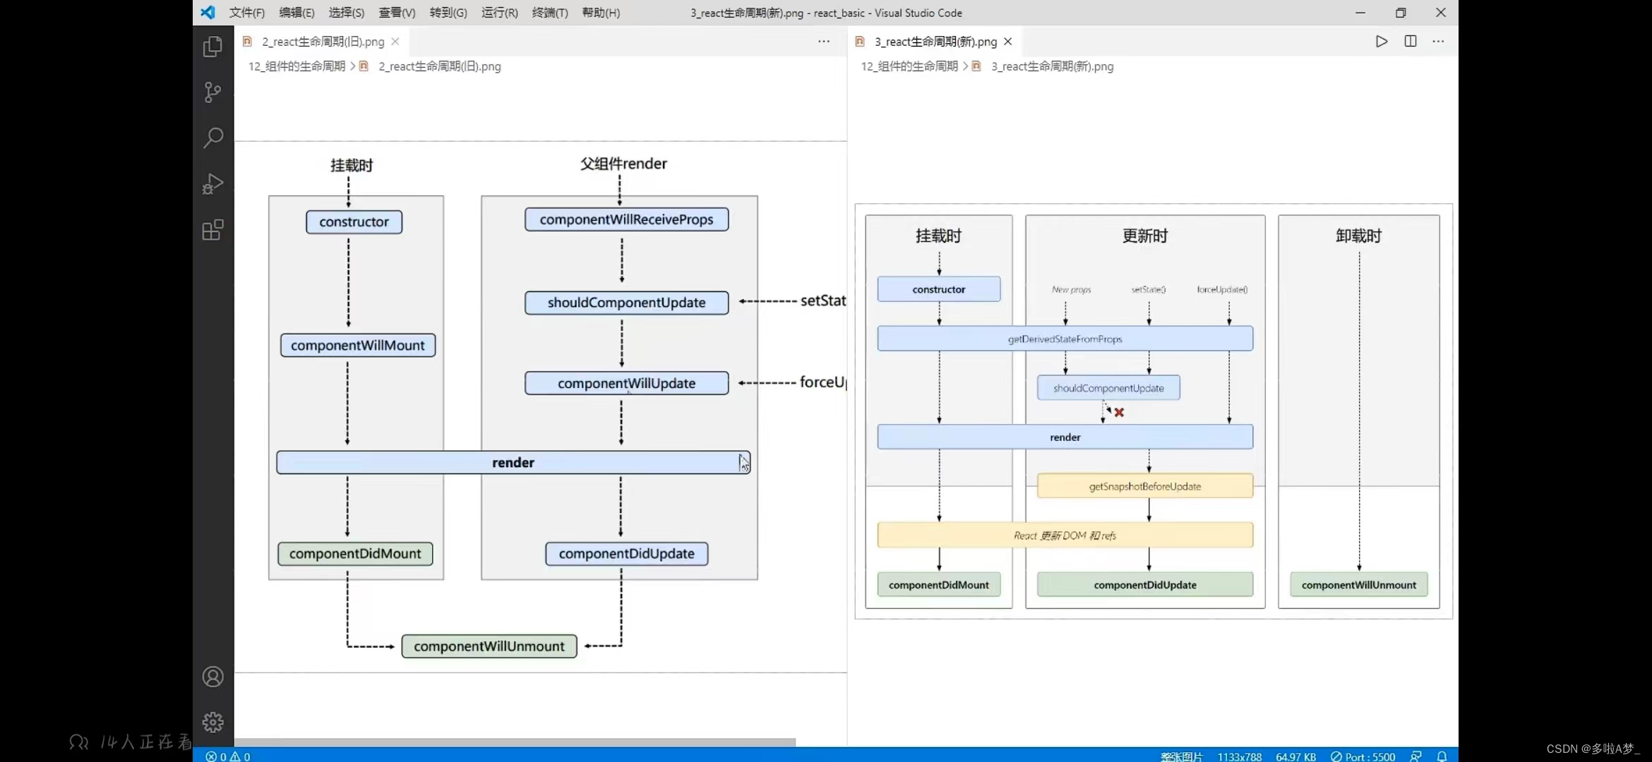Click the errors and warnings status indicator
Screen dimensions: 1652x762
click(228, 756)
